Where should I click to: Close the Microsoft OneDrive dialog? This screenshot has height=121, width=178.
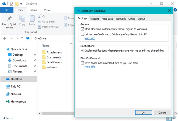click(169, 11)
